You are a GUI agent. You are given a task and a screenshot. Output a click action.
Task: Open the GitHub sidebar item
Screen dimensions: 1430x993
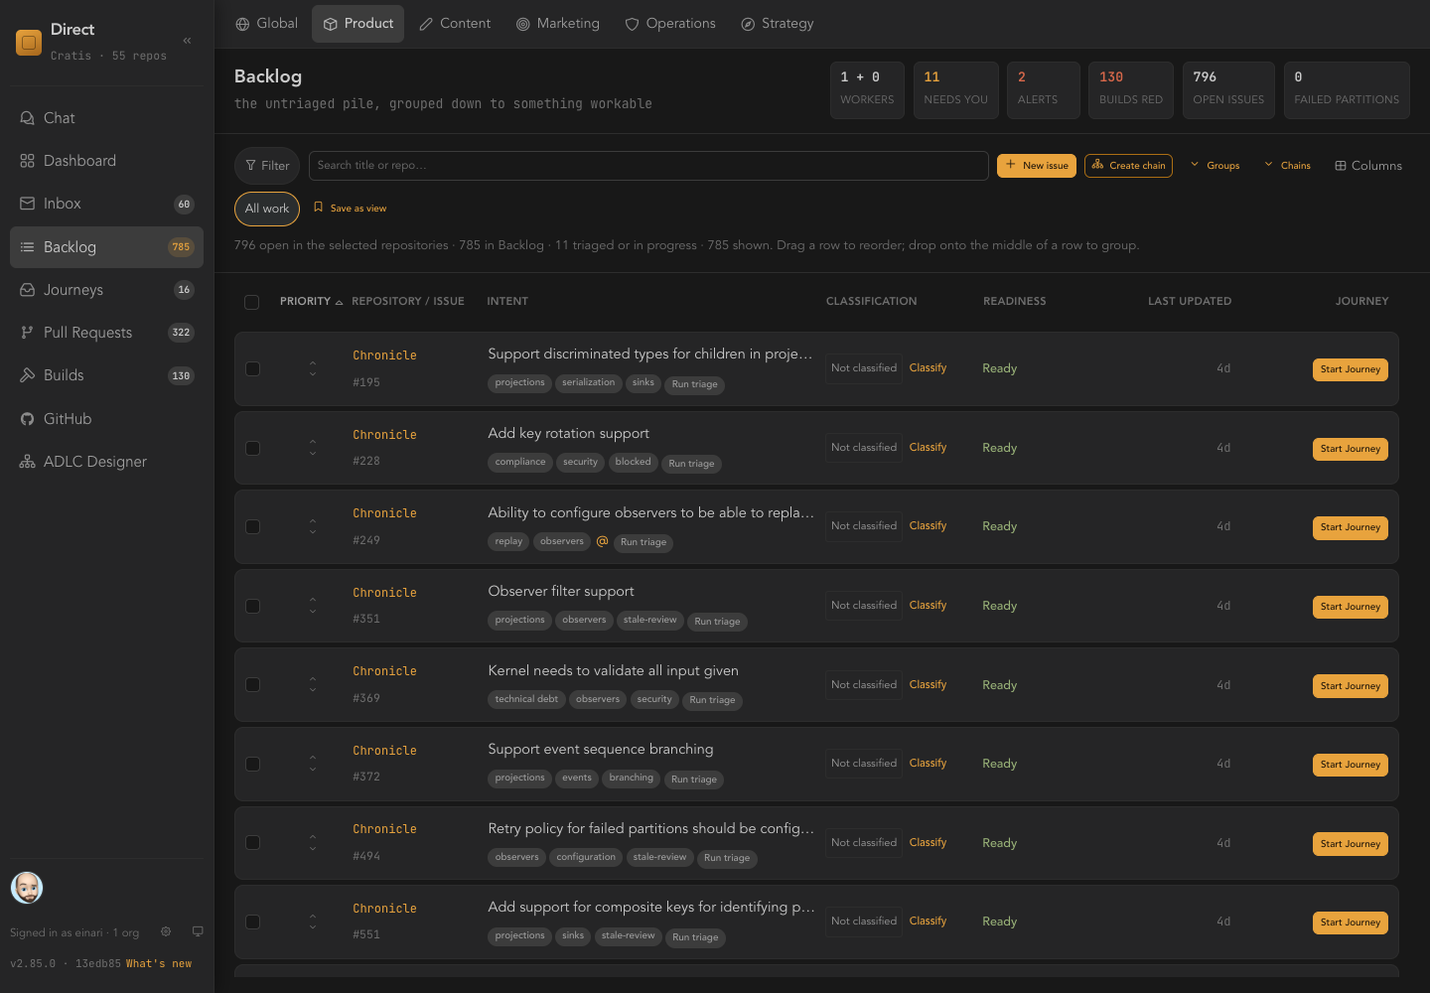(106, 419)
